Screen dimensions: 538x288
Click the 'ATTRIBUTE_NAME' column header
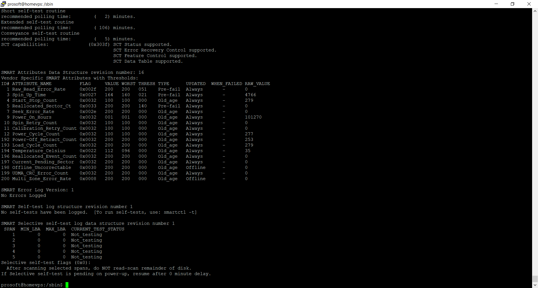[x=32, y=84]
